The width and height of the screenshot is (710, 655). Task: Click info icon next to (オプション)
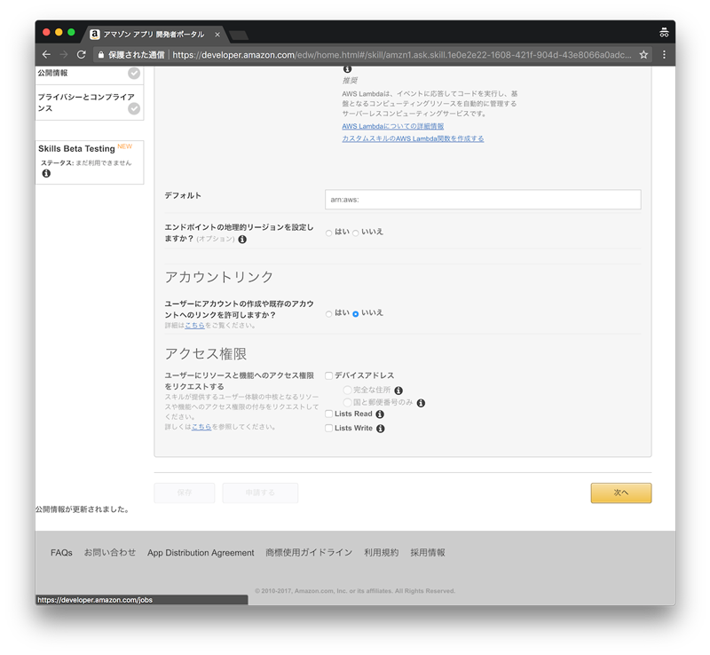click(x=242, y=239)
